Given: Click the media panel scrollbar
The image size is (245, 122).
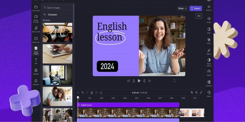Looking at the screenshot, I should point(73,20).
